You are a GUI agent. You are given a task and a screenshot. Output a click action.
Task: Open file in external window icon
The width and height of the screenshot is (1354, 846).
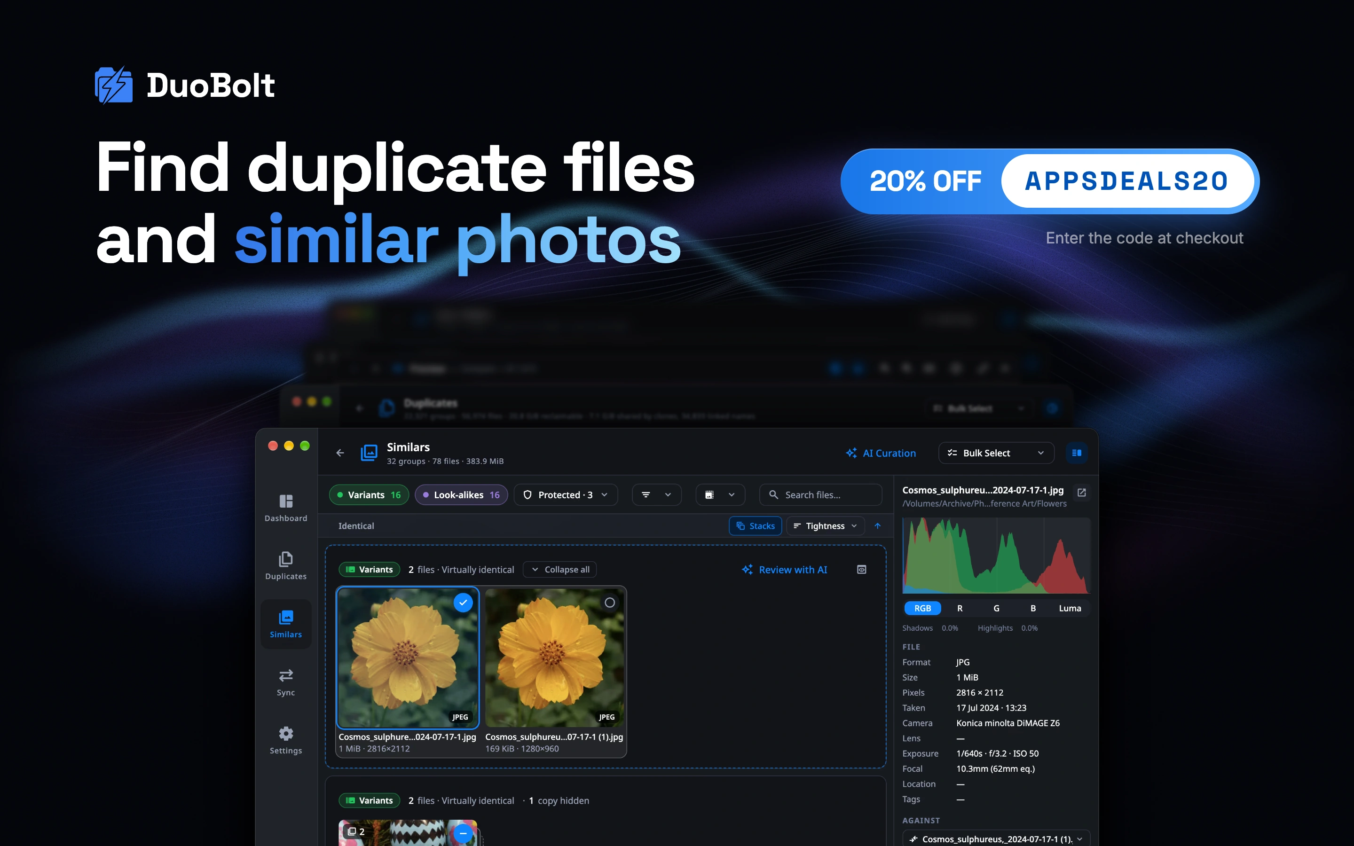click(1081, 493)
